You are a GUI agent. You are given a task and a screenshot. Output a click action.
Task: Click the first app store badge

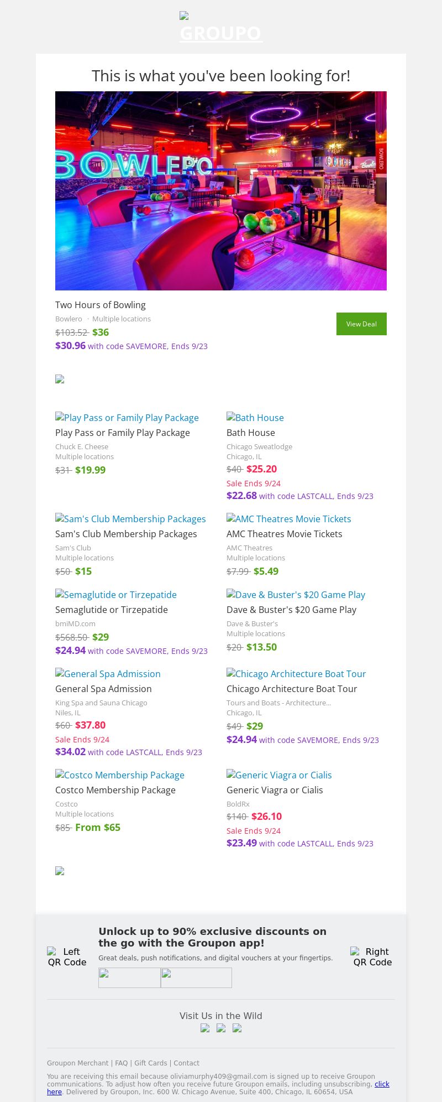(x=129, y=978)
